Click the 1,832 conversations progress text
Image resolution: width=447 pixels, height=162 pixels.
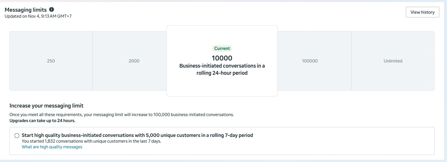91,141
